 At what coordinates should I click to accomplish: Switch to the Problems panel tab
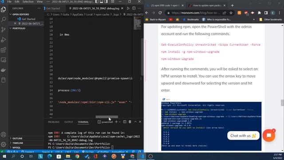(x=54, y=122)
